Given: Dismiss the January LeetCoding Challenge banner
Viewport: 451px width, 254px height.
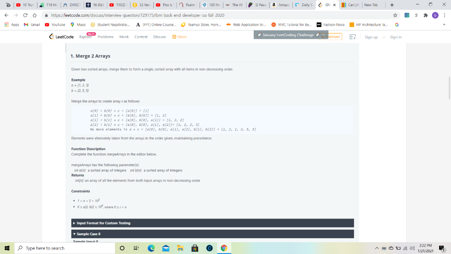Looking at the screenshot, I should 323,35.
